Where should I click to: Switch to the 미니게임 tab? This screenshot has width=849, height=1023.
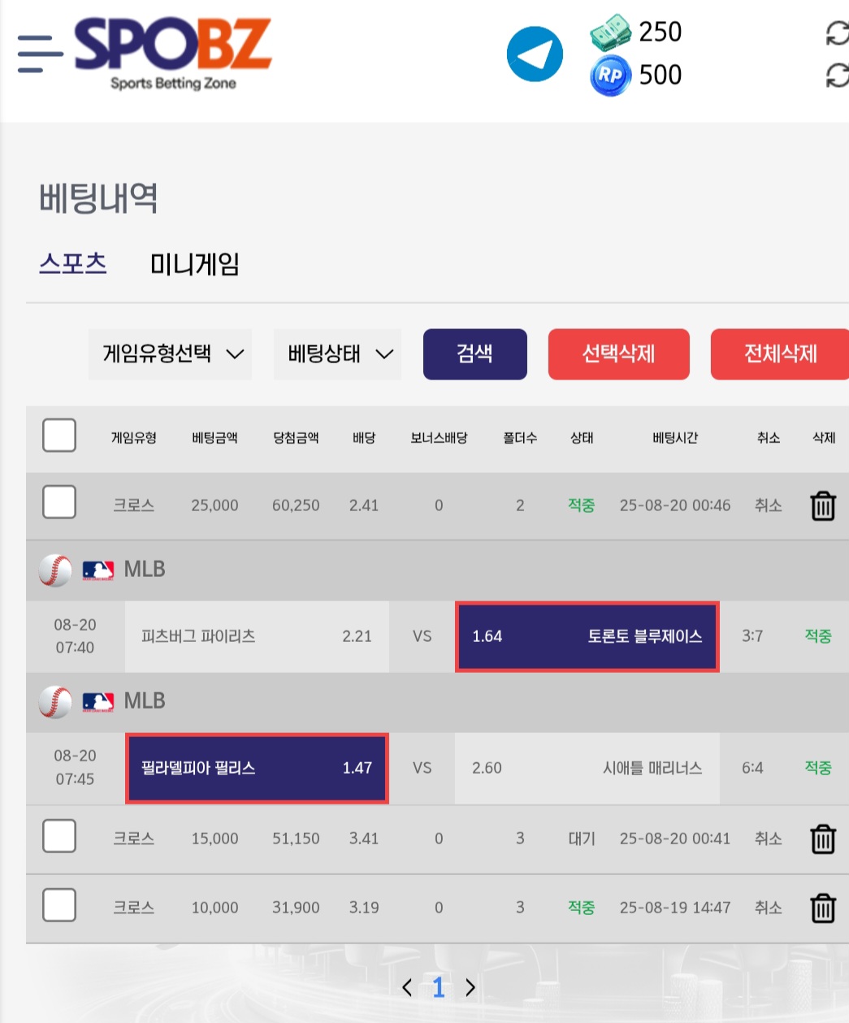coord(194,264)
